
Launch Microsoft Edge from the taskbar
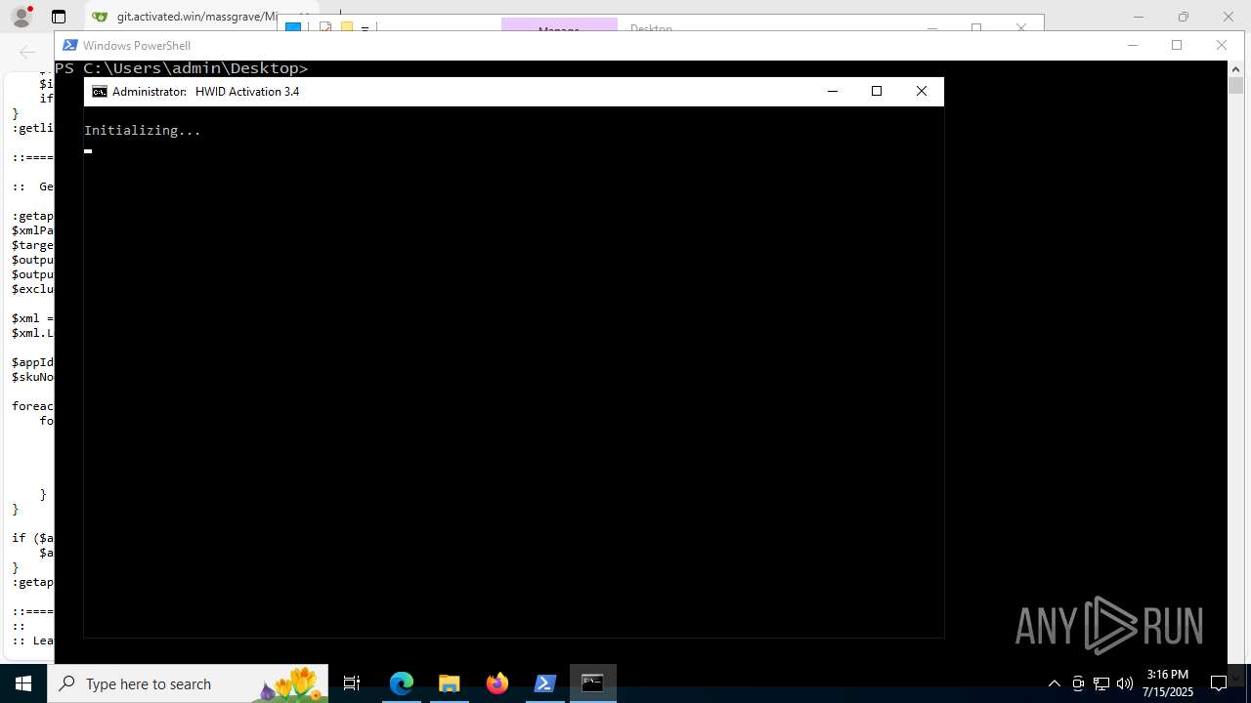402,683
